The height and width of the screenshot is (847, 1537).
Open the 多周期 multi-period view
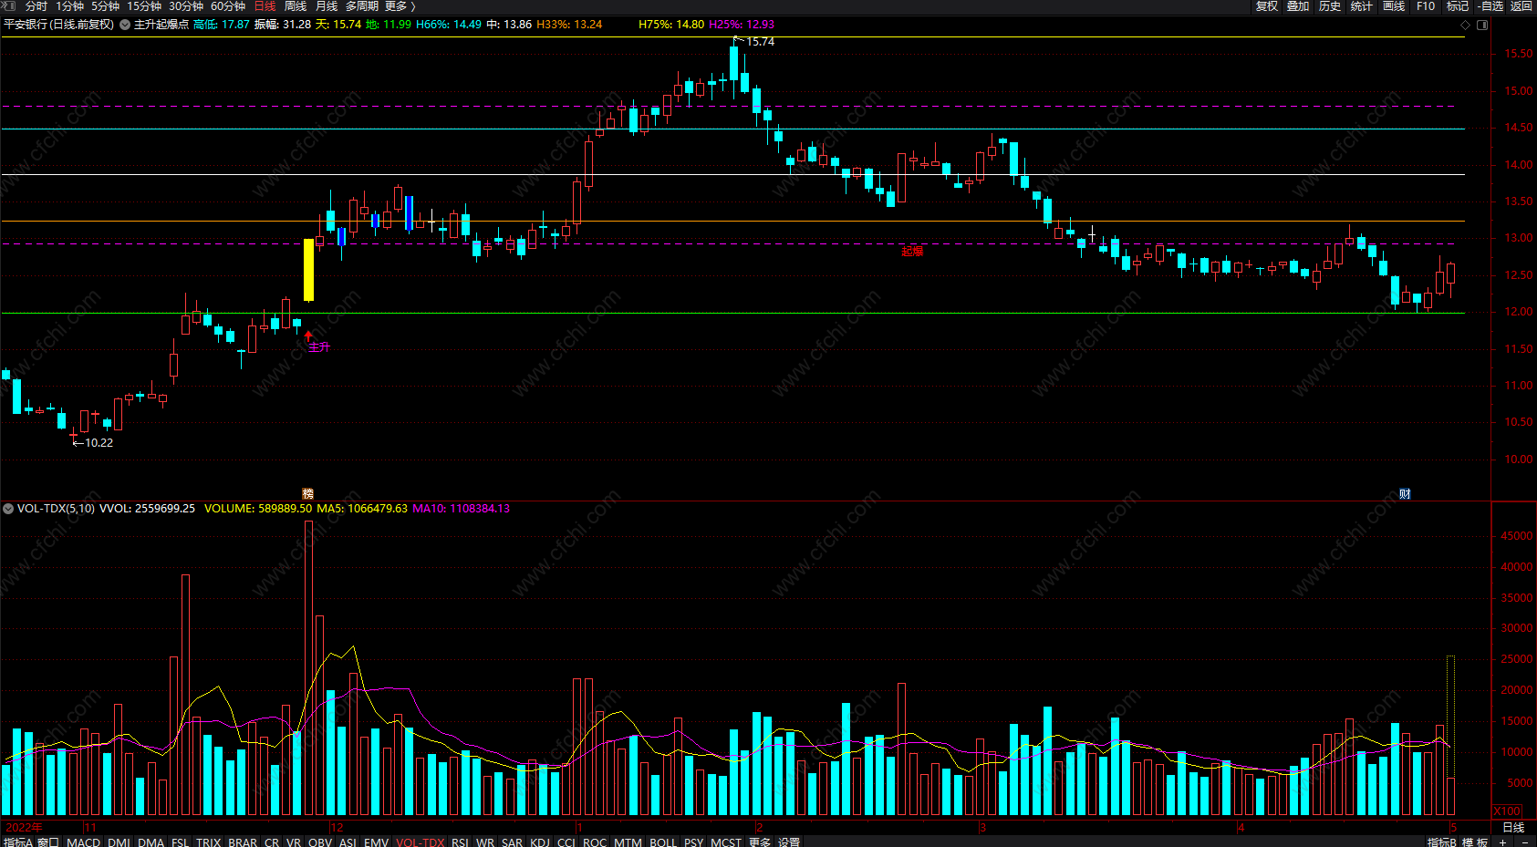point(362,6)
